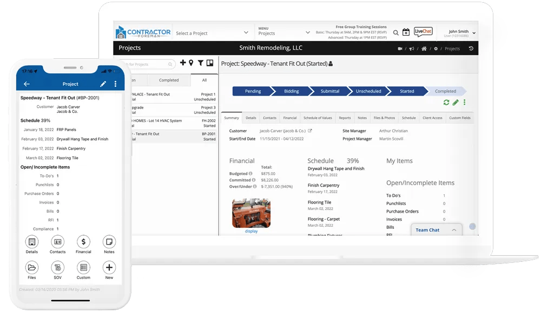
Task: Open the Reports tab
Action: pos(345,118)
